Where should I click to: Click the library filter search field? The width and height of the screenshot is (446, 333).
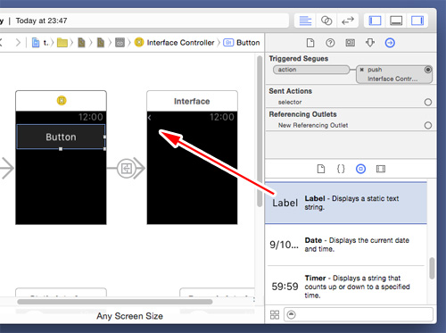(359, 314)
